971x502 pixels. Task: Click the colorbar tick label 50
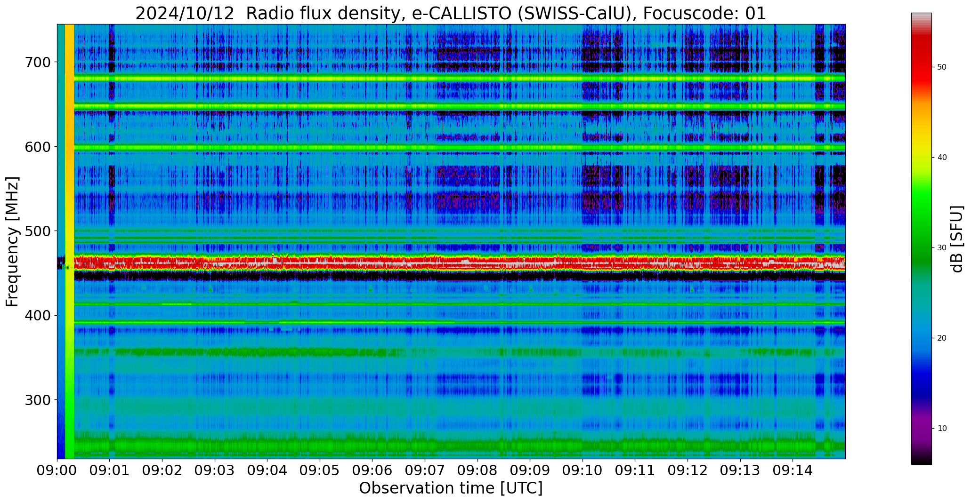point(942,67)
